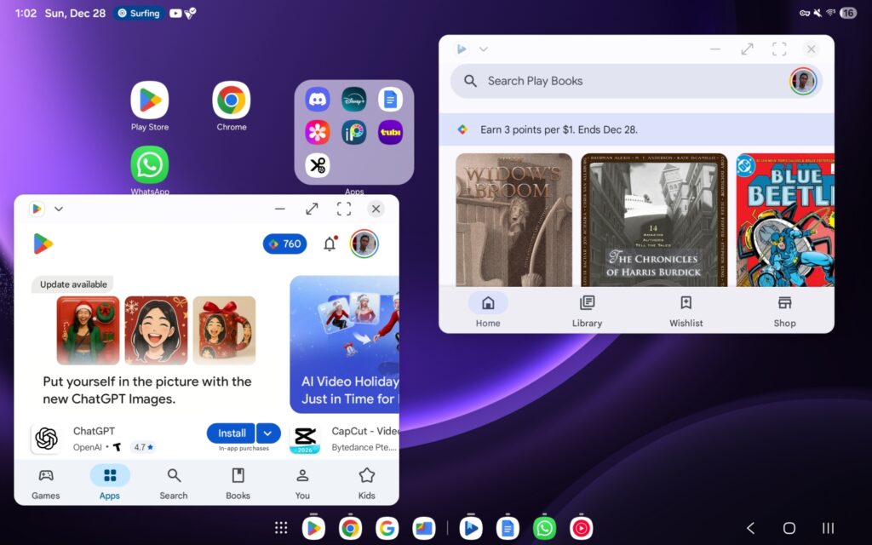872x545 pixels.
Task: Open Google Docs from the Apps folder
Action: (x=390, y=99)
